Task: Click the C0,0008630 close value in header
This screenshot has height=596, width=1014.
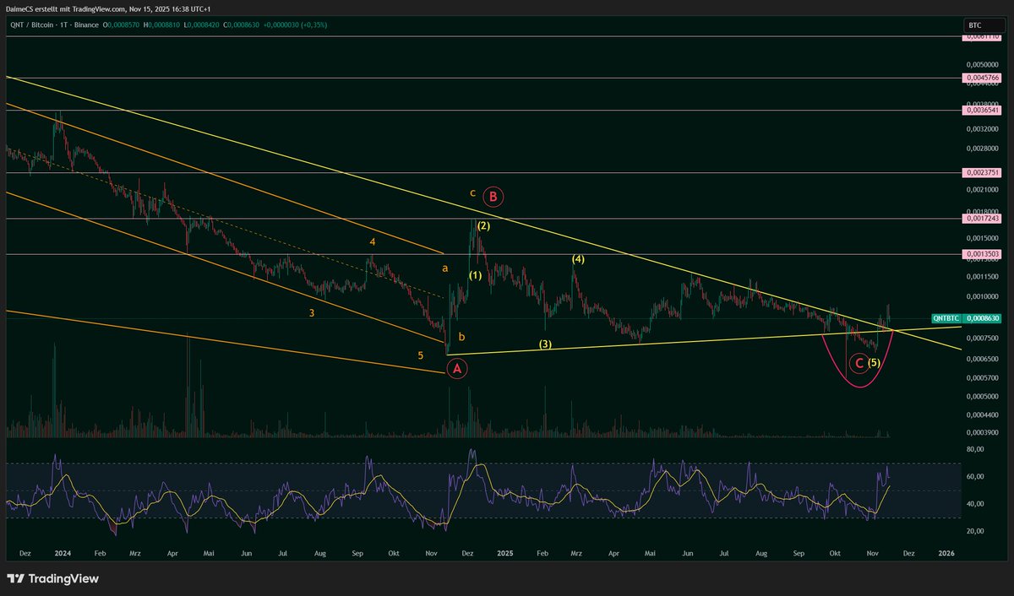Action: click(240, 25)
